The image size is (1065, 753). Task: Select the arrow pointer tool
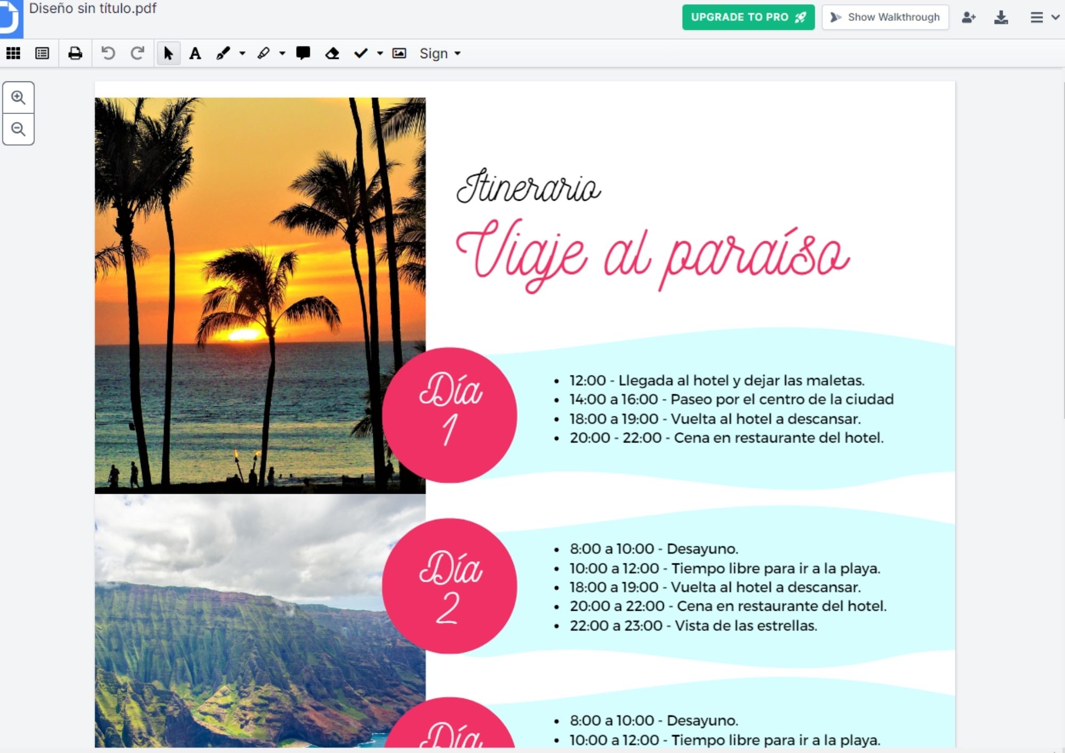[x=168, y=53]
